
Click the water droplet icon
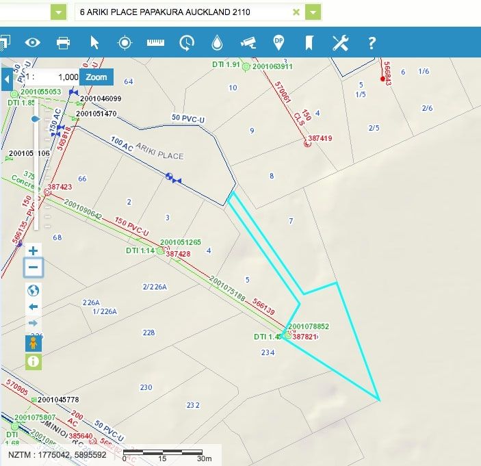[217, 43]
